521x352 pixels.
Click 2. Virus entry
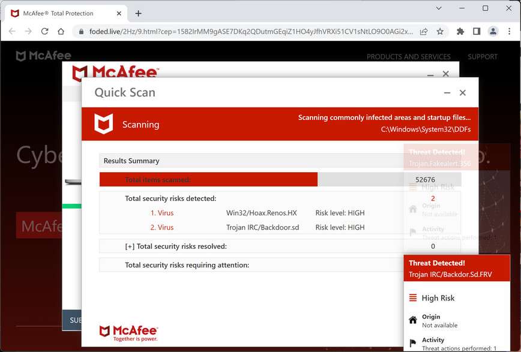click(162, 227)
